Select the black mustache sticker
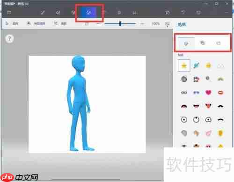Image resolution: width=234 pixels, height=182 pixels. (x=220, y=106)
